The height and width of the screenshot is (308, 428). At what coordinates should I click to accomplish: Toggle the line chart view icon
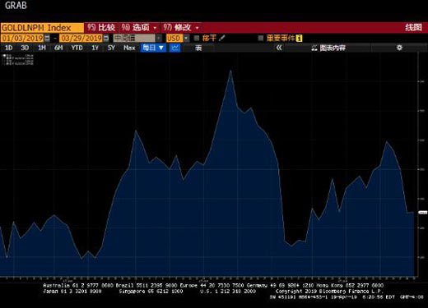coord(175,48)
